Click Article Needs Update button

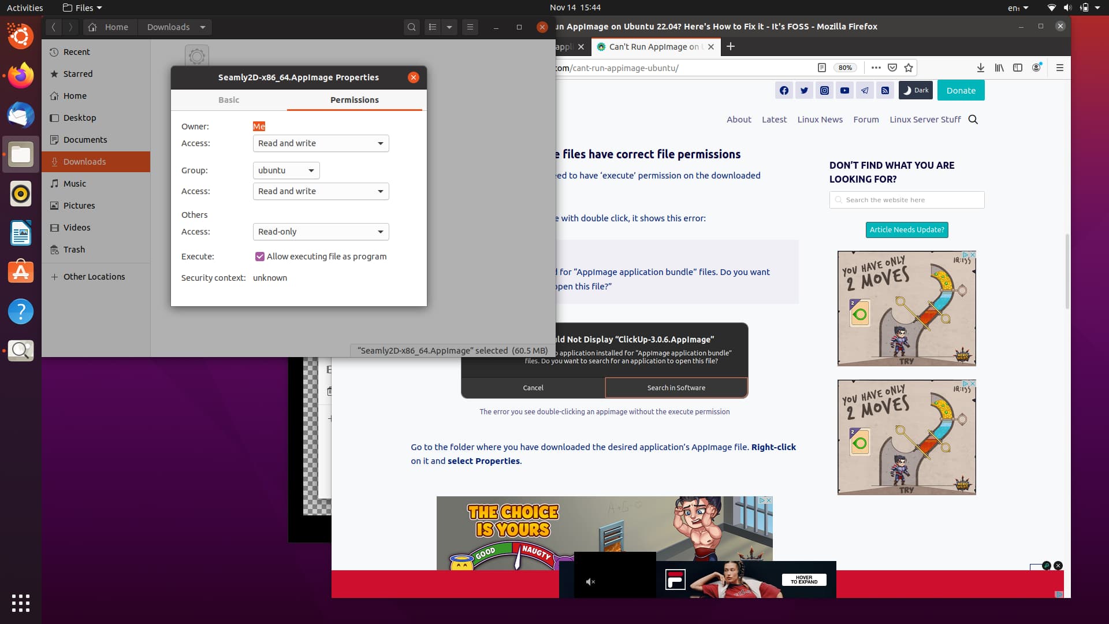coord(907,229)
